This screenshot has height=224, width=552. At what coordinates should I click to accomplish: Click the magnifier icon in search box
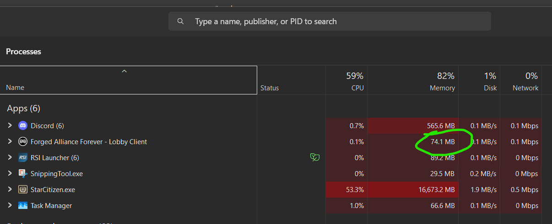click(x=181, y=21)
